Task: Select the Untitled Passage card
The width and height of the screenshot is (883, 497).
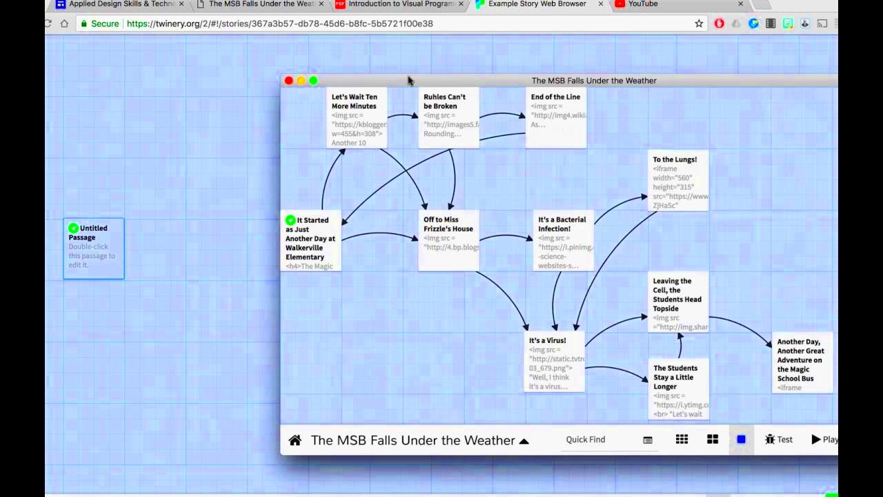Action: (94, 248)
